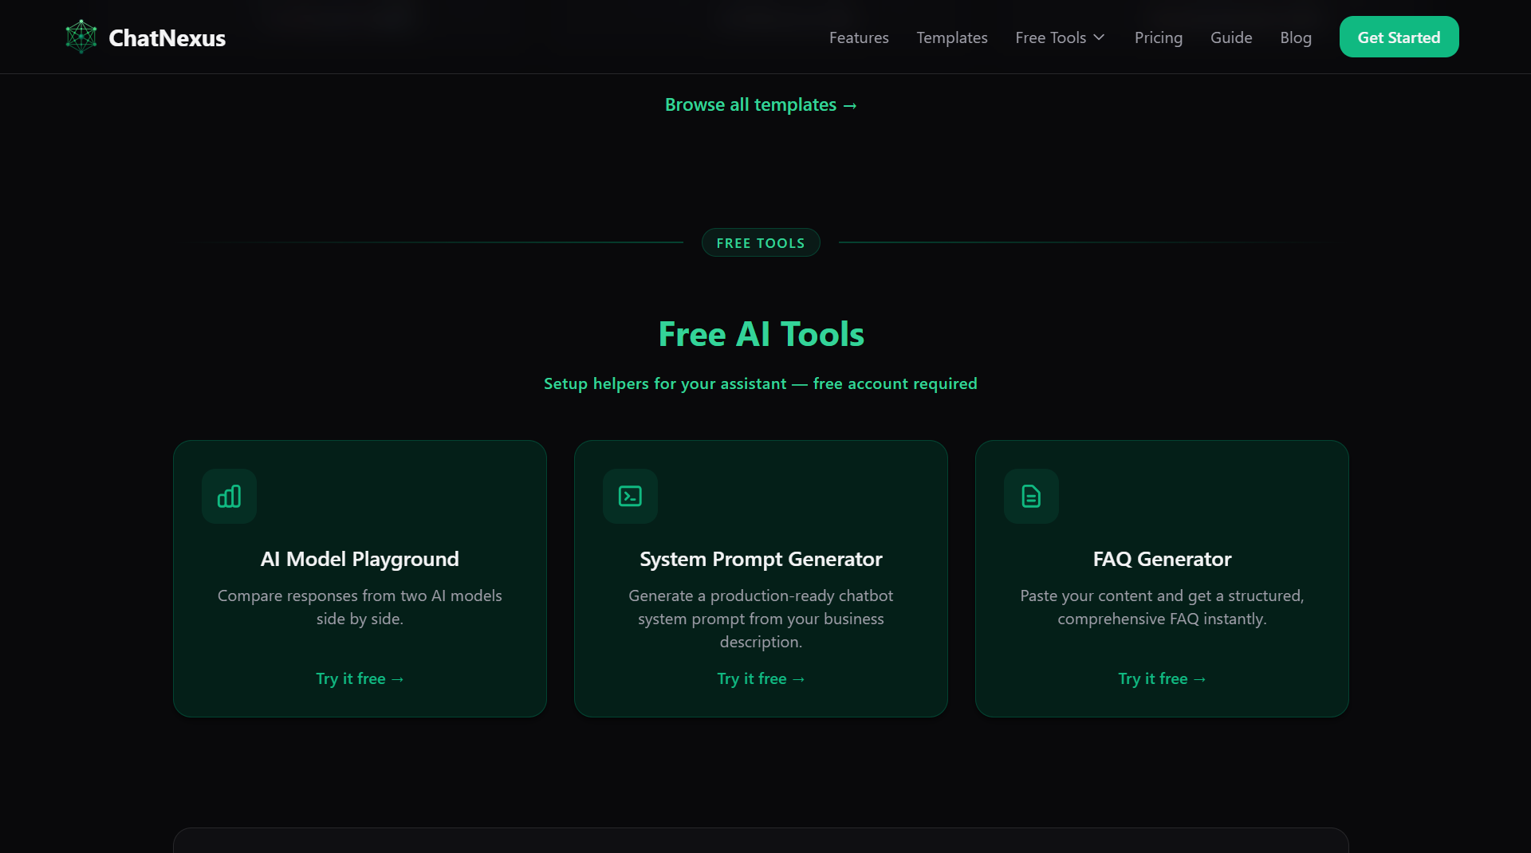
Task: Try the AI Model Playground for free
Action: 360,678
